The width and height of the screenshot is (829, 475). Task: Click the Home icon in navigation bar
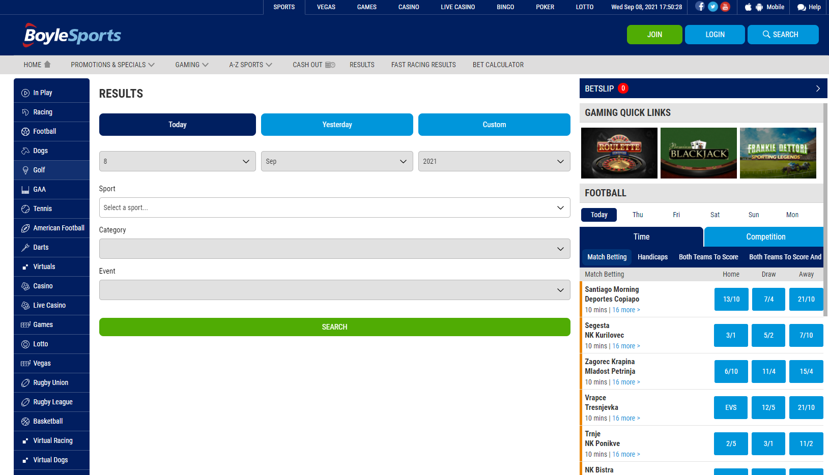tap(47, 65)
